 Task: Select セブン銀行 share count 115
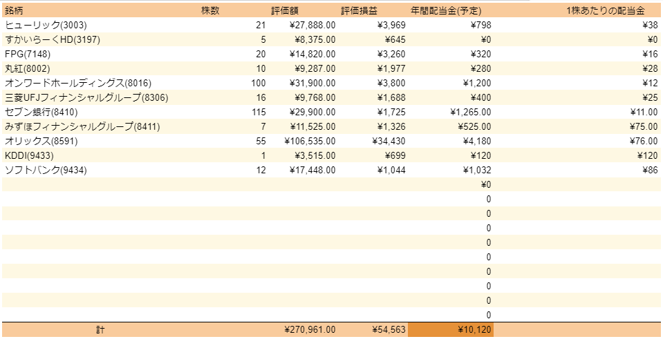click(259, 112)
